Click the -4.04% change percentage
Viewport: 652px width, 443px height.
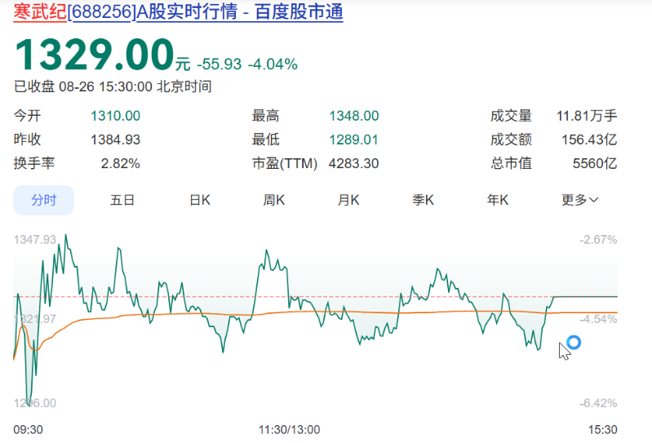pos(273,64)
